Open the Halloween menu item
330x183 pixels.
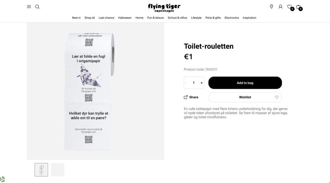coord(125,18)
